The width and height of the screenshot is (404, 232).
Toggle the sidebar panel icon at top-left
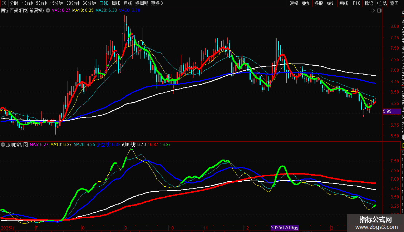coord(4,3)
